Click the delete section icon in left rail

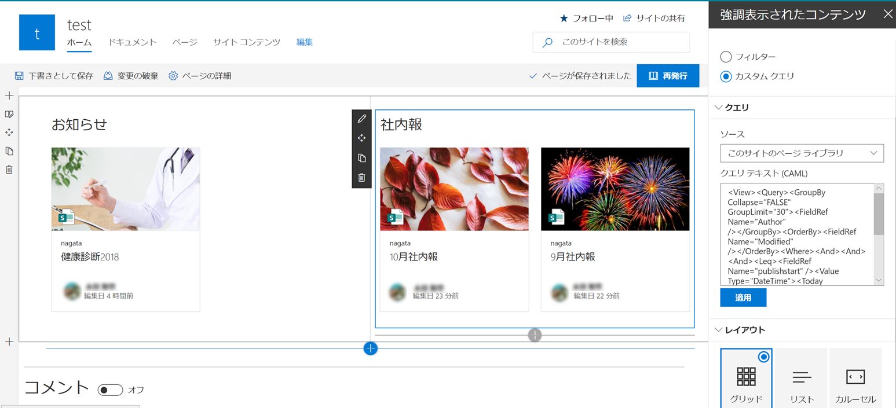tap(9, 170)
